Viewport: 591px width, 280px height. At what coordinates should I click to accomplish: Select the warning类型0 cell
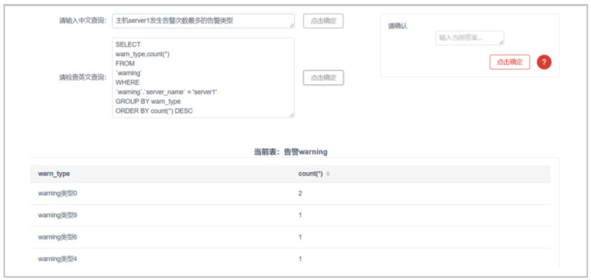tap(58, 193)
